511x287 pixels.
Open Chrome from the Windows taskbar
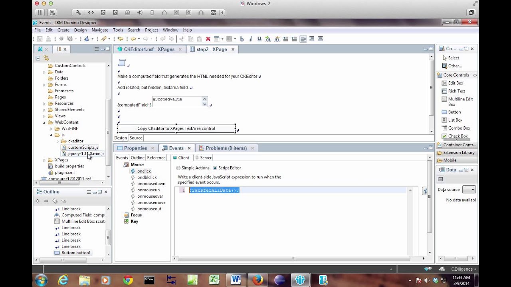click(128, 280)
